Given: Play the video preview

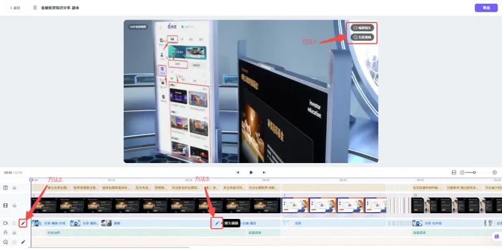Looking at the screenshot, I should [251, 172].
